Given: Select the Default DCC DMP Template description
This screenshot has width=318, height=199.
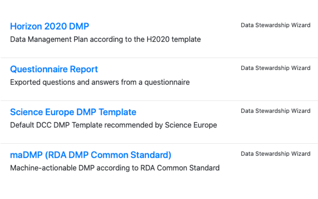Looking at the screenshot, I should click(113, 125).
